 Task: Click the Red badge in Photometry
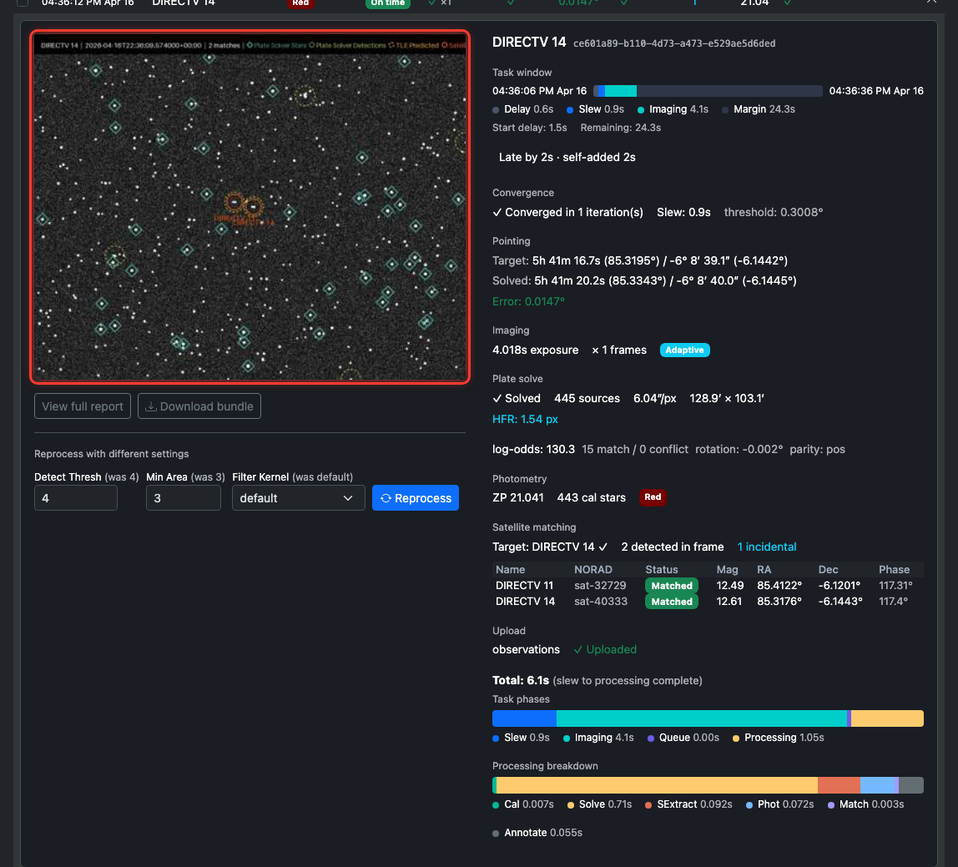(653, 497)
